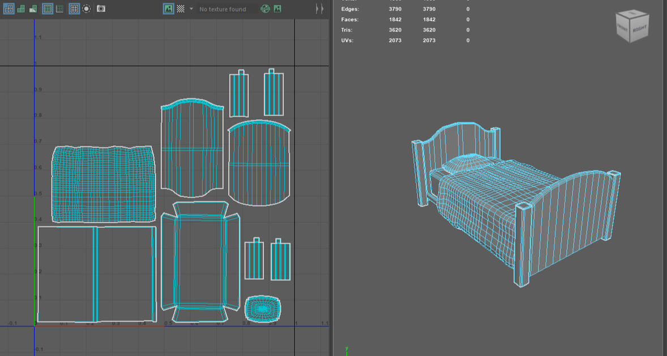Viewport: 667px width, 356px height.
Task: Expand the collapsed toolbar section handle
Action: pyautogui.click(x=319, y=9)
